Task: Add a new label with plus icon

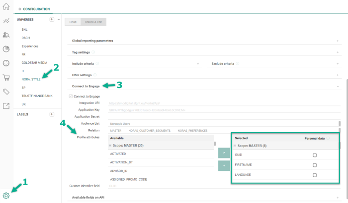Action: point(52,114)
